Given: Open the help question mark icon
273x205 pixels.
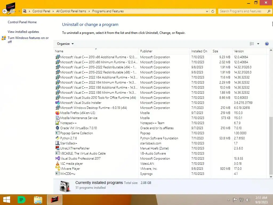Looking at the screenshot, I should pyautogui.click(x=267, y=44).
